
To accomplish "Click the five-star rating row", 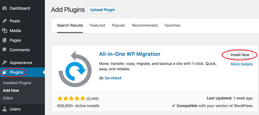I will click(71, 98).
